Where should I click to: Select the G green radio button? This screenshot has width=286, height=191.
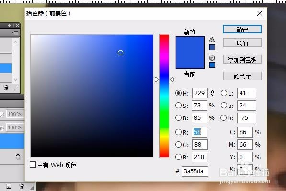pyautogui.click(x=178, y=145)
